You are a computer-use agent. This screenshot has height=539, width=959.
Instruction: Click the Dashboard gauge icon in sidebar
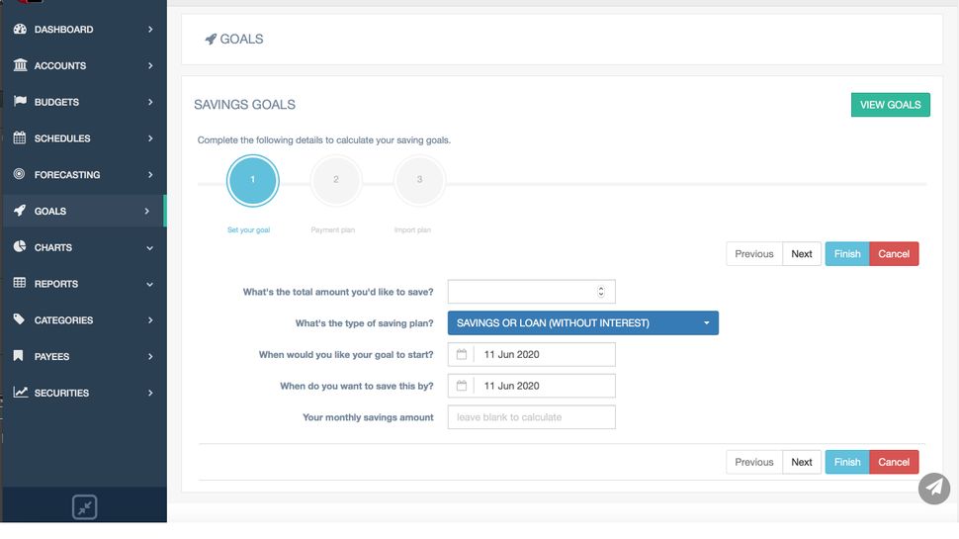click(20, 30)
